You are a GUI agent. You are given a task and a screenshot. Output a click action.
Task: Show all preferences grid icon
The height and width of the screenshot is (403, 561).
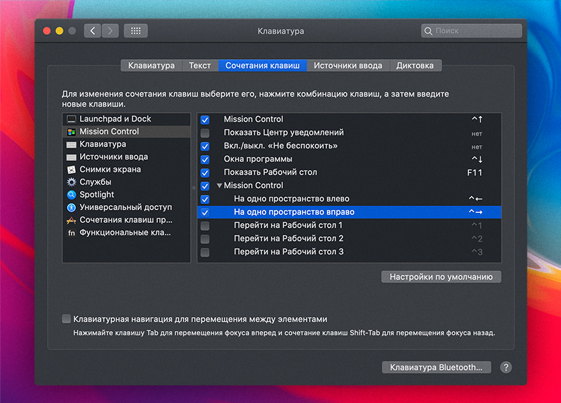(x=136, y=31)
